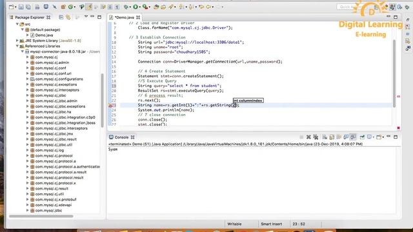Toggle Skip All Breakpoints in toolbar
The width and height of the screenshot is (413, 232).
[x=54, y=7]
